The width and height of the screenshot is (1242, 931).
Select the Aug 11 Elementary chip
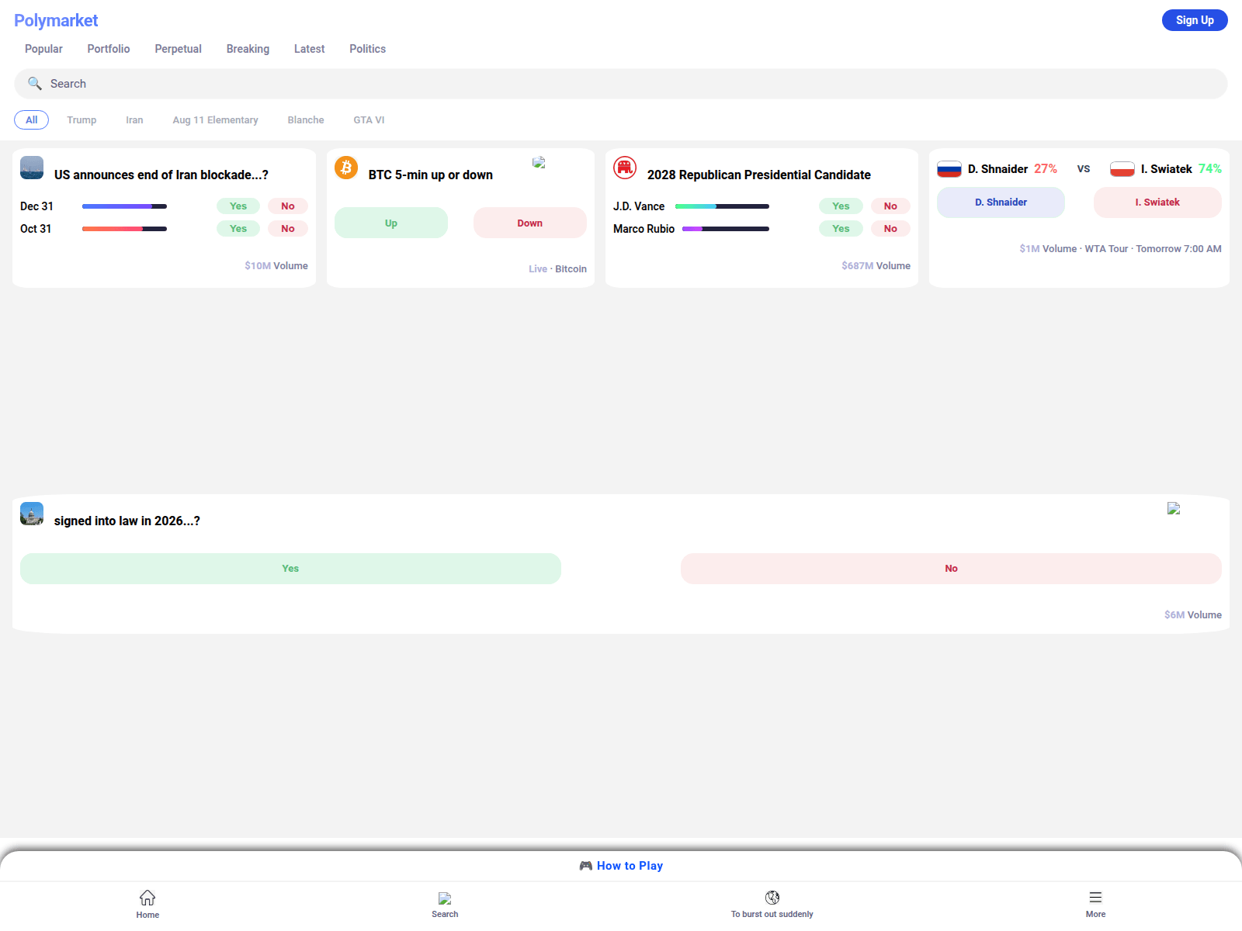pos(215,120)
